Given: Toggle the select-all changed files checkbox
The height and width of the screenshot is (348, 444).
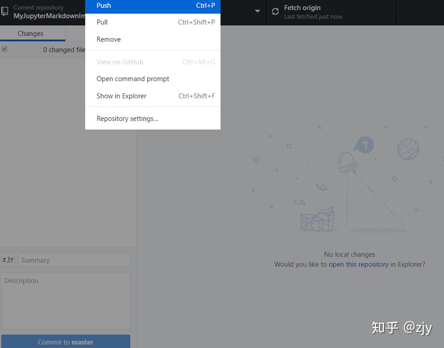Looking at the screenshot, I should [5, 49].
